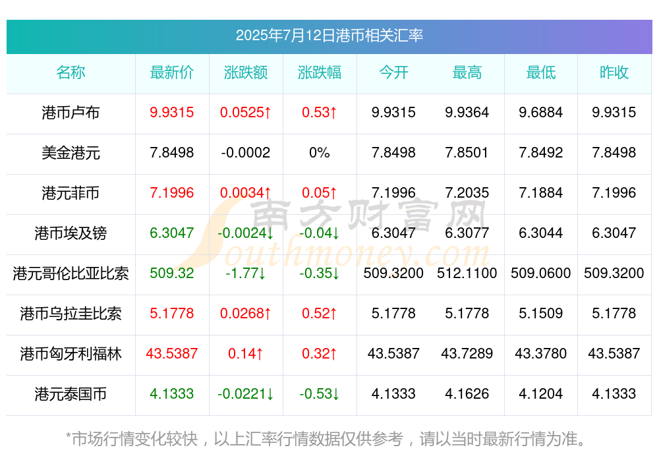Click the 最低 value 4.1204
Screen dimensions: 659x460
coord(541,393)
